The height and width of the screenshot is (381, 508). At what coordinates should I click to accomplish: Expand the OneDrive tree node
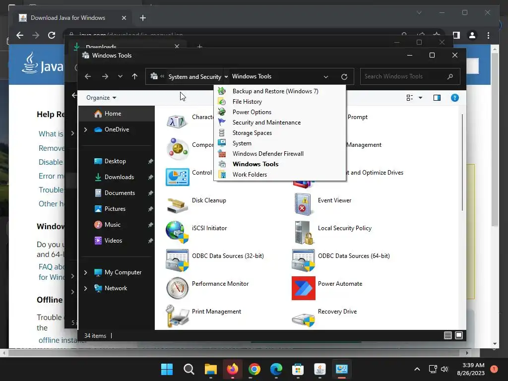pos(85,129)
